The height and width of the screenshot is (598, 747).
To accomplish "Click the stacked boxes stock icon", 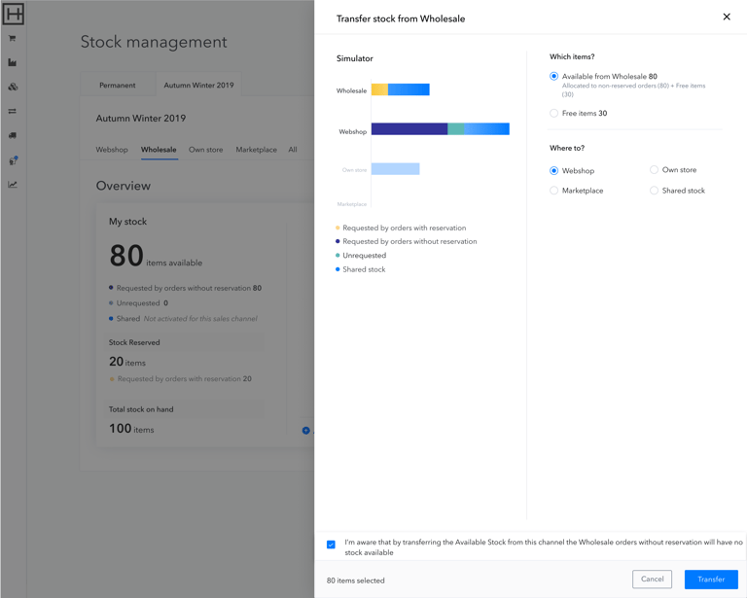I will pyautogui.click(x=13, y=88).
